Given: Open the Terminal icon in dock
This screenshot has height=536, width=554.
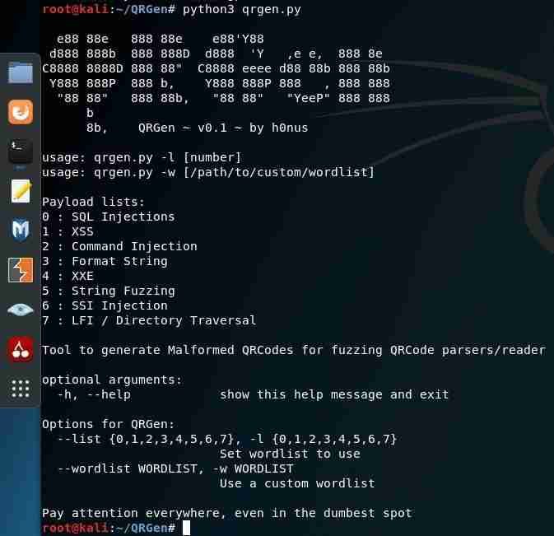Looking at the screenshot, I should [x=21, y=151].
